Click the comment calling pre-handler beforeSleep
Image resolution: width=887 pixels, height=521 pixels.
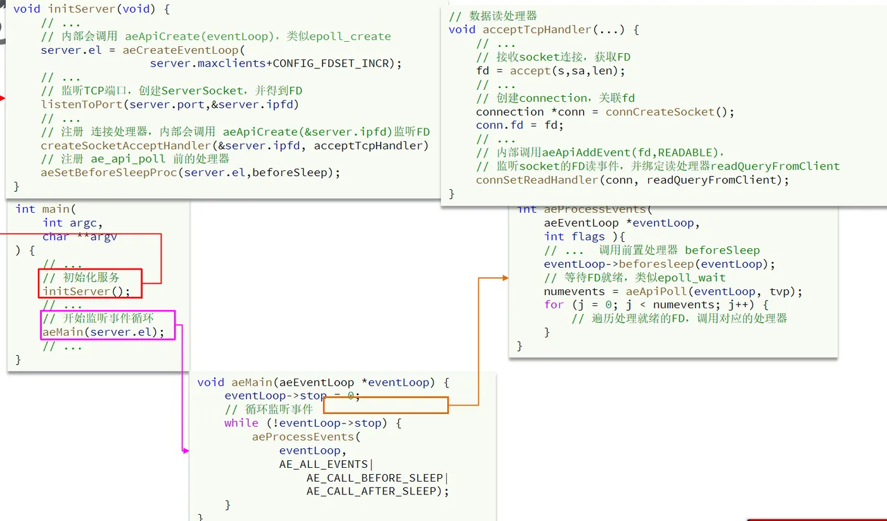[652, 250]
